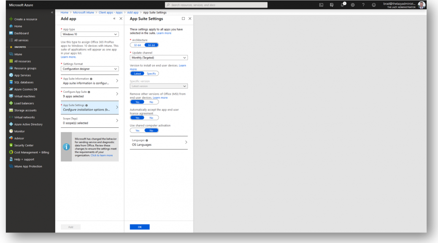Open Cost Management + Billing icon
Viewport: 438px width, 243px height.
[11, 152]
